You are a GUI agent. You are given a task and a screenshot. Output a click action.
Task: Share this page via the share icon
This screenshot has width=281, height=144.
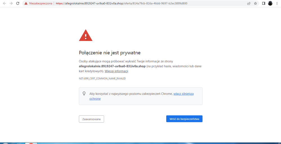249,3
